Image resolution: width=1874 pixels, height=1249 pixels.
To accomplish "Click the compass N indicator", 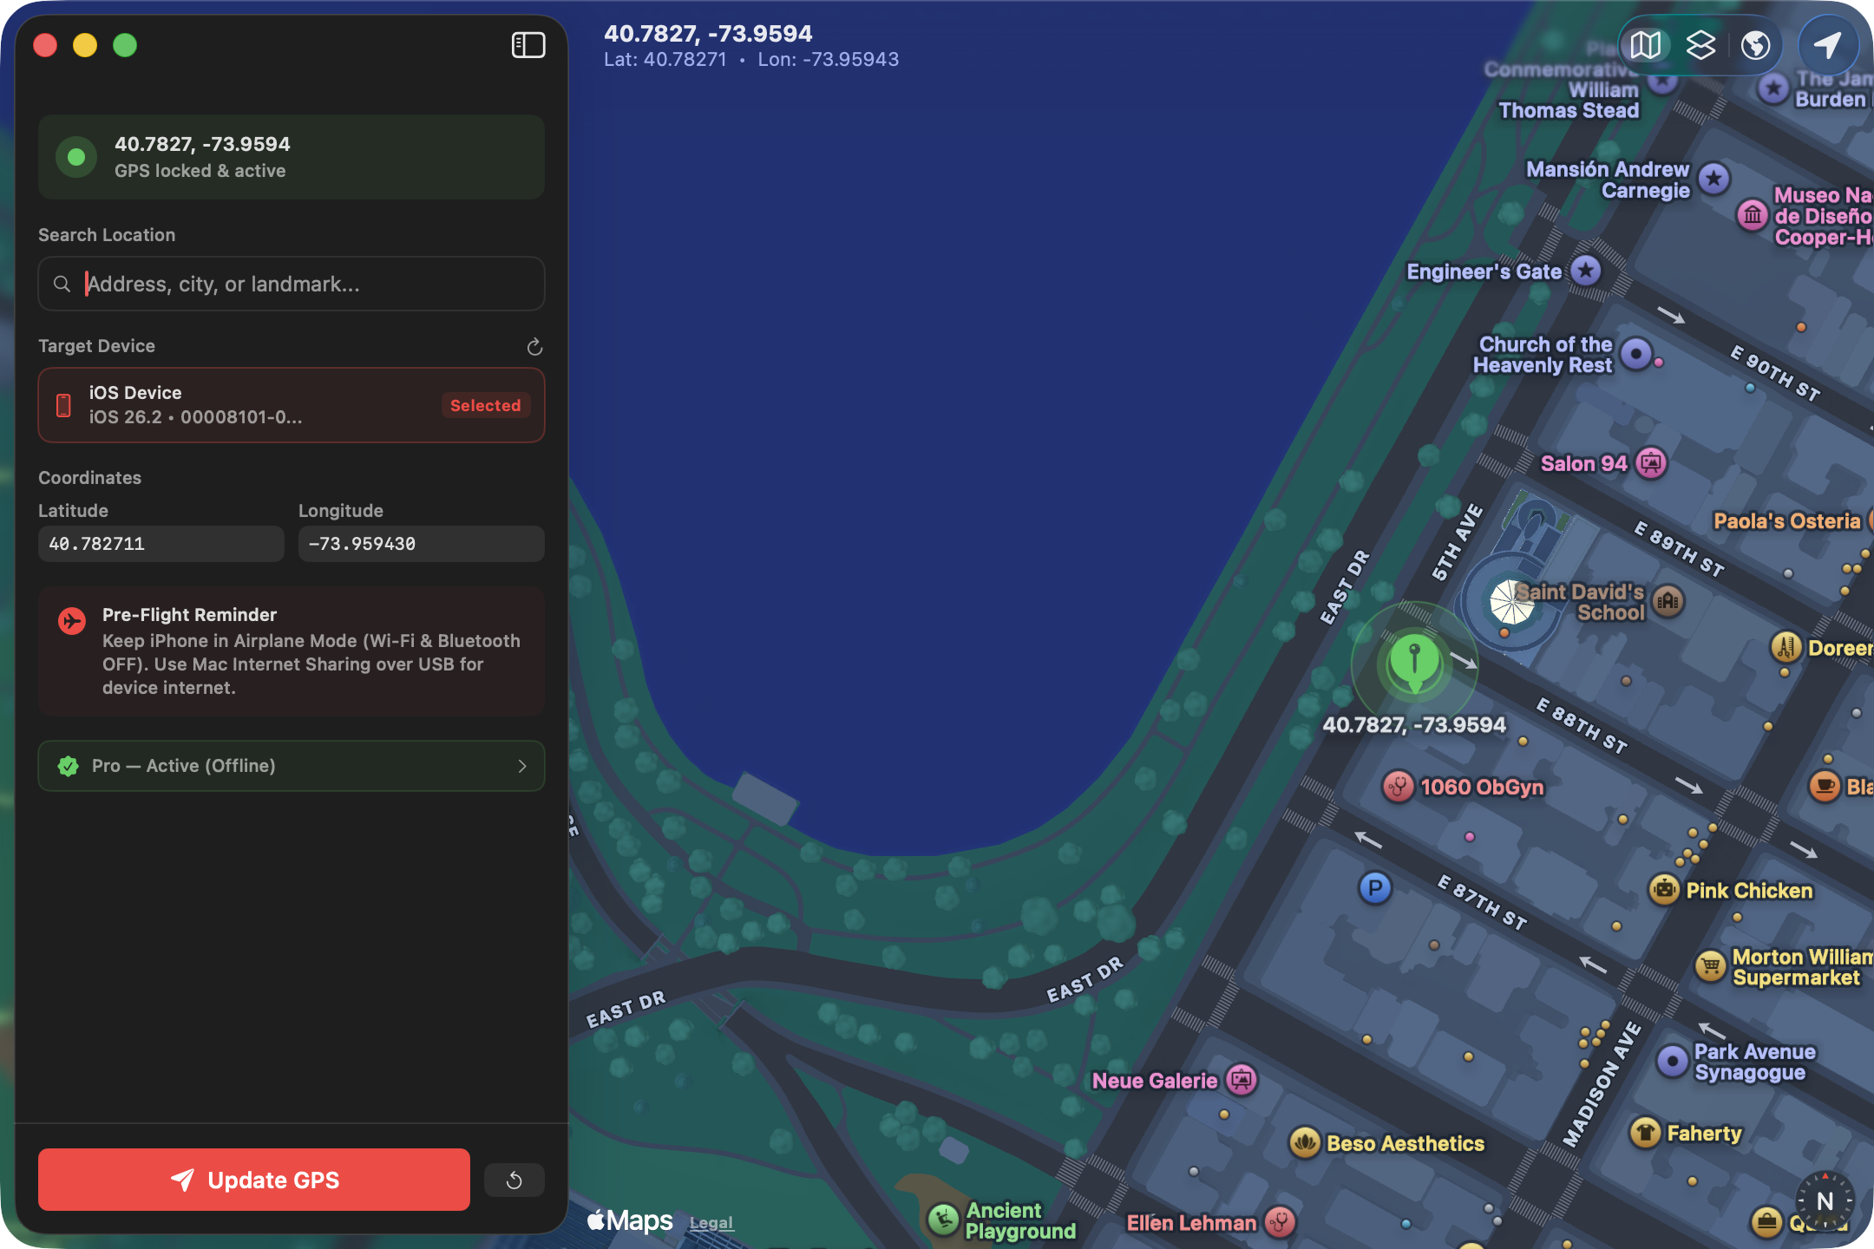I will coord(1825,1201).
